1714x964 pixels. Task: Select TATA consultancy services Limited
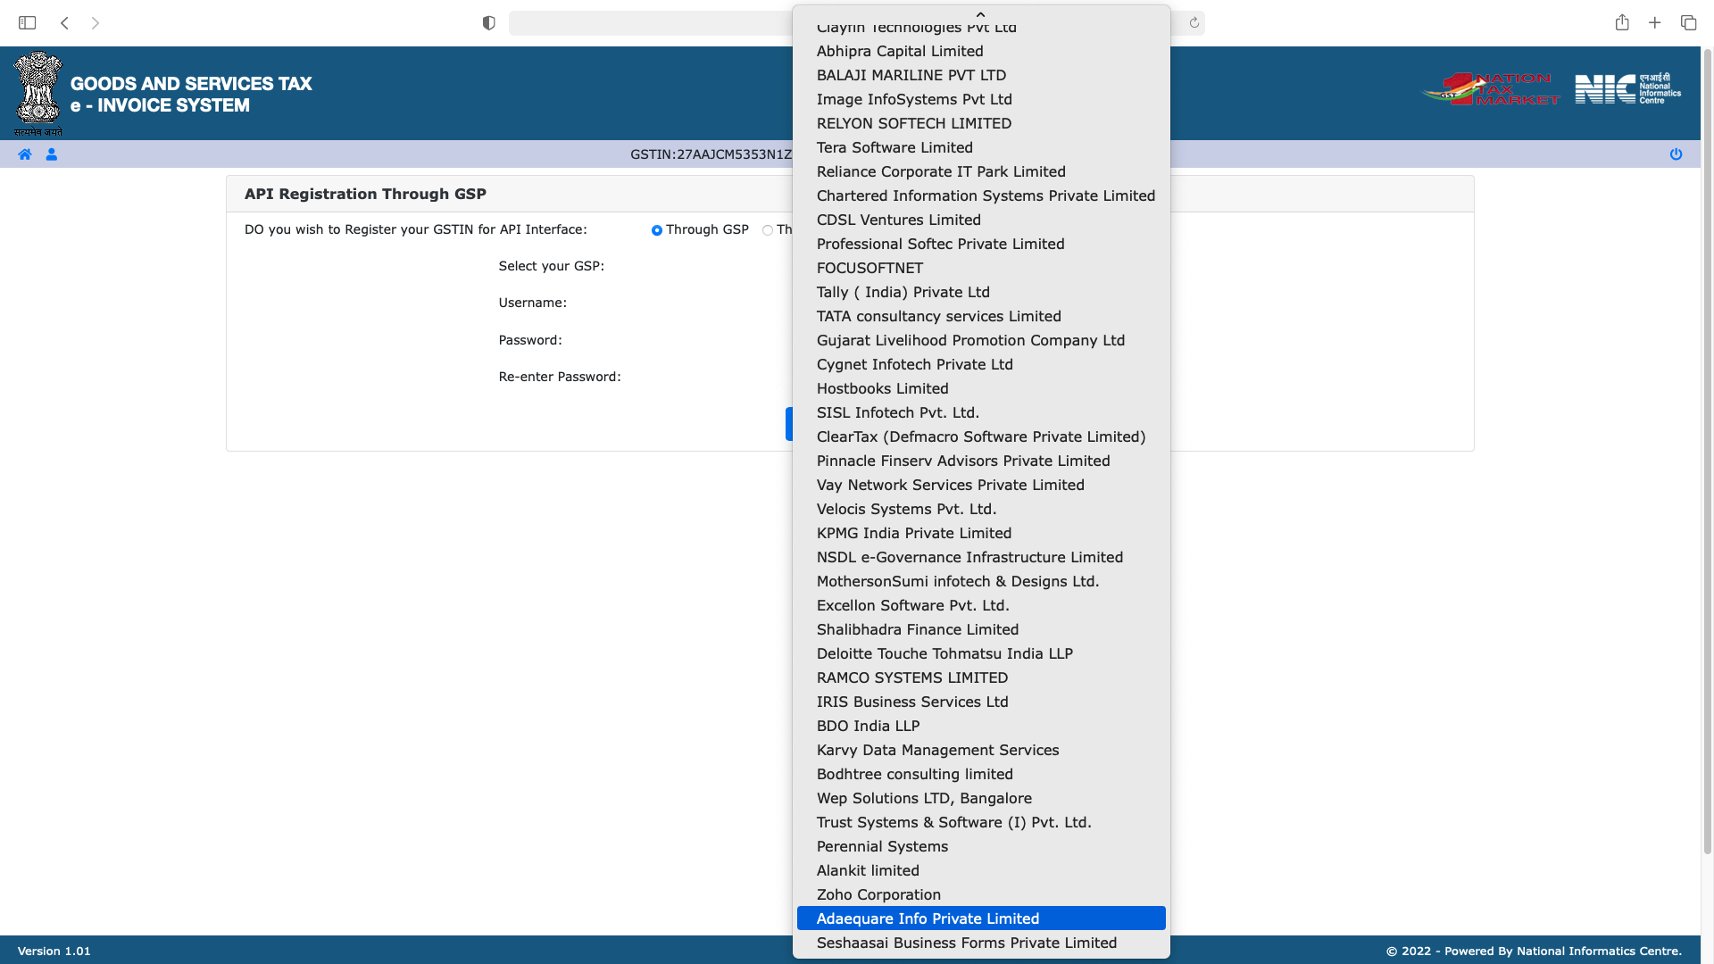[981, 317]
